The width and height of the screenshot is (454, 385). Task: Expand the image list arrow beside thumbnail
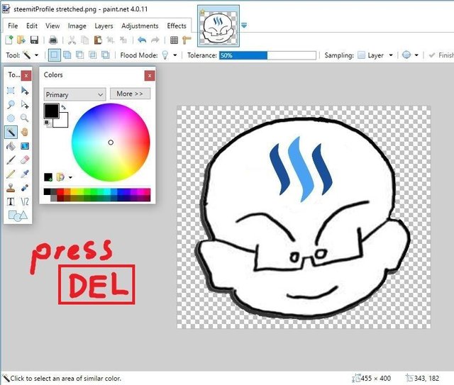click(244, 26)
